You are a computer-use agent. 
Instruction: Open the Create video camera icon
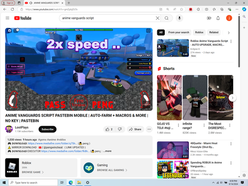209,18
